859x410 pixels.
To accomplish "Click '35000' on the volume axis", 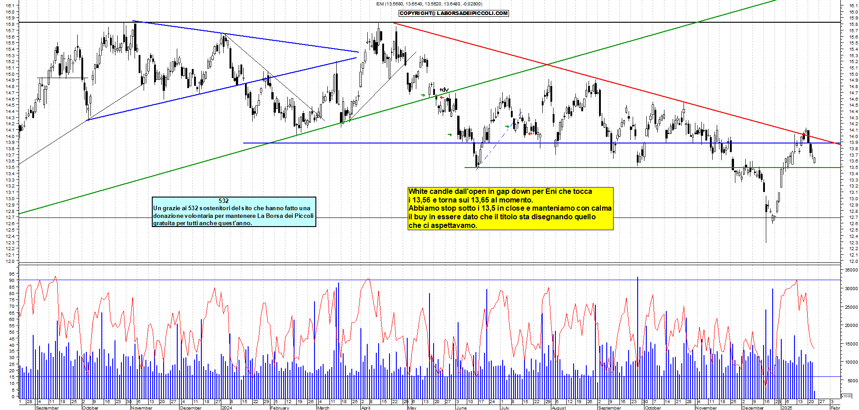I will [851, 270].
